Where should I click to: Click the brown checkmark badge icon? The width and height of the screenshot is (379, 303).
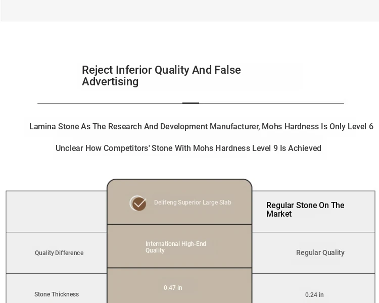point(138,203)
